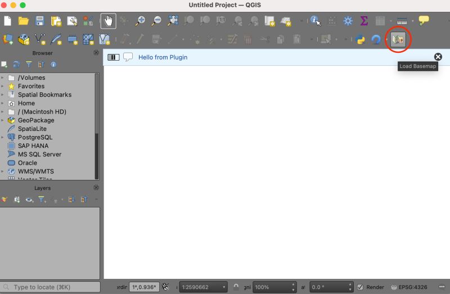The width and height of the screenshot is (450, 294).
Task: Expand the / (Macintosh HD) item
Action: (3, 112)
